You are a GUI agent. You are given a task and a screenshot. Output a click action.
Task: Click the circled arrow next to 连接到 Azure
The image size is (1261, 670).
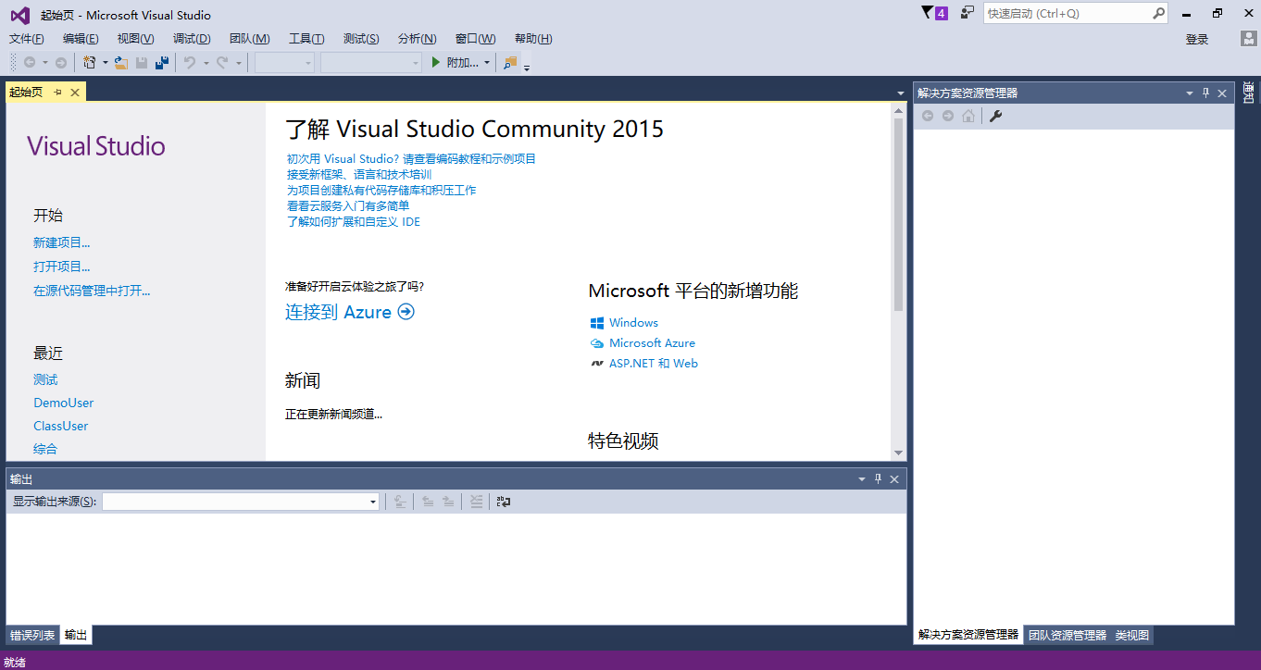click(406, 312)
